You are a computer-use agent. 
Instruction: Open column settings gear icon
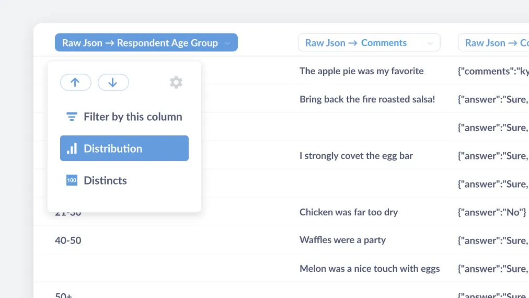pos(176,83)
